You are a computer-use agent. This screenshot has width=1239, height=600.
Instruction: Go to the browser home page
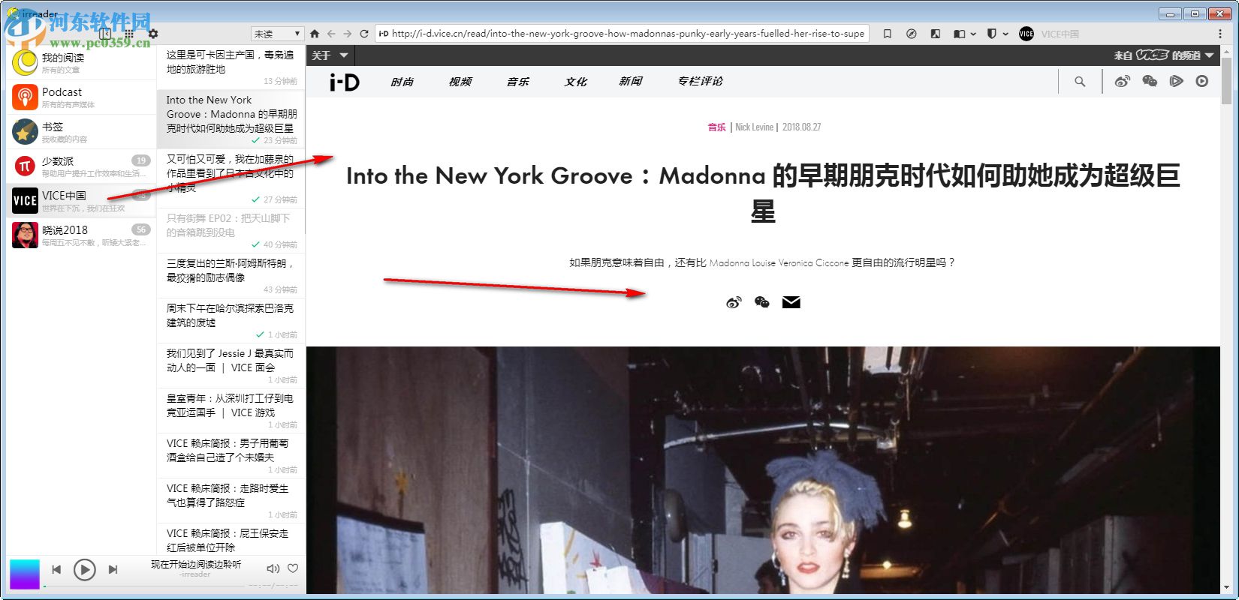[315, 34]
